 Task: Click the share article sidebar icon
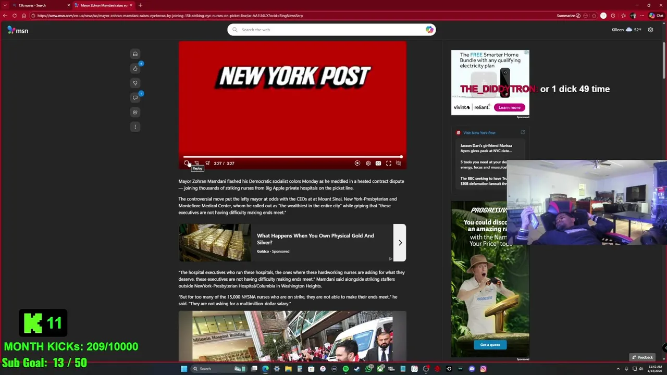135,112
